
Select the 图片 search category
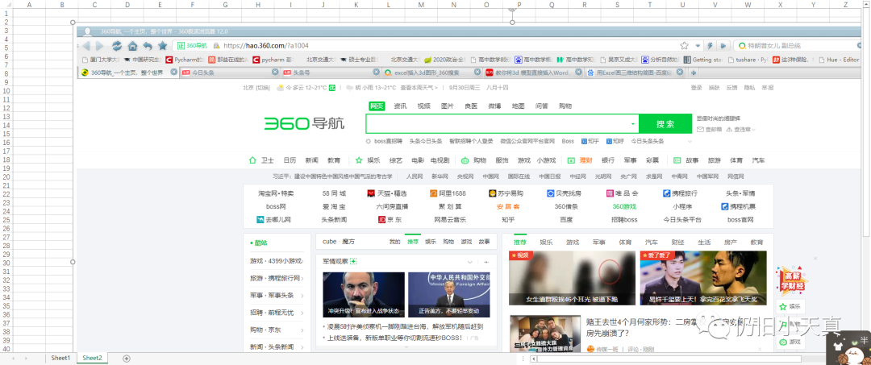[448, 106]
